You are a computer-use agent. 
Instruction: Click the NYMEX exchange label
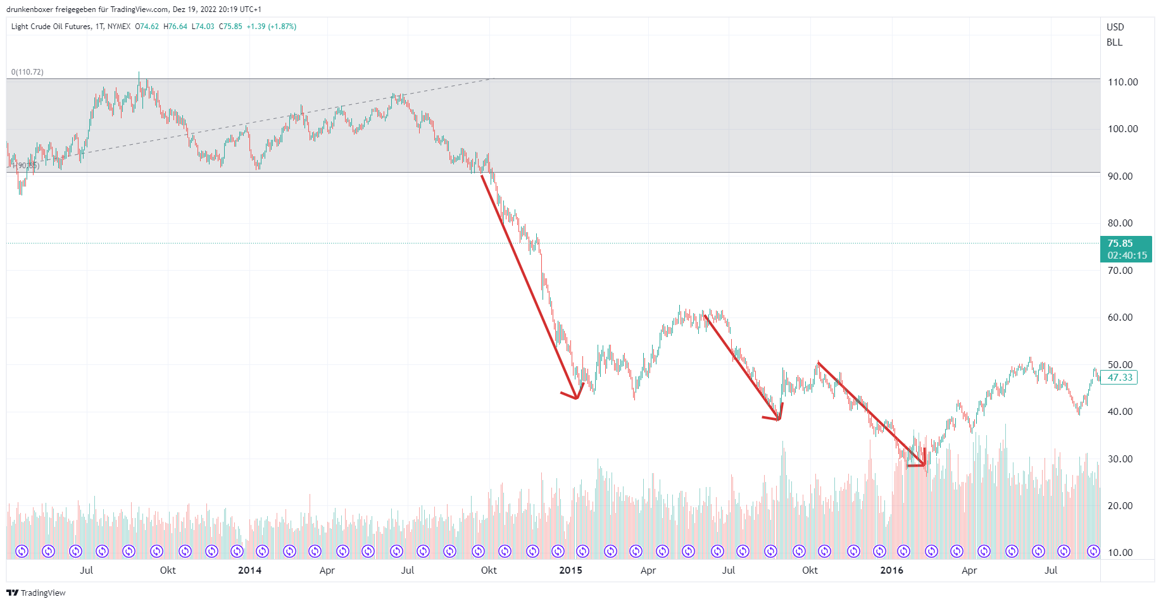tap(119, 27)
